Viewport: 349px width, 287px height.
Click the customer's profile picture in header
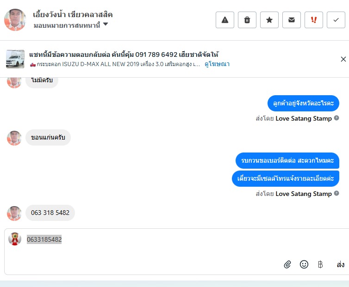tap(15, 20)
